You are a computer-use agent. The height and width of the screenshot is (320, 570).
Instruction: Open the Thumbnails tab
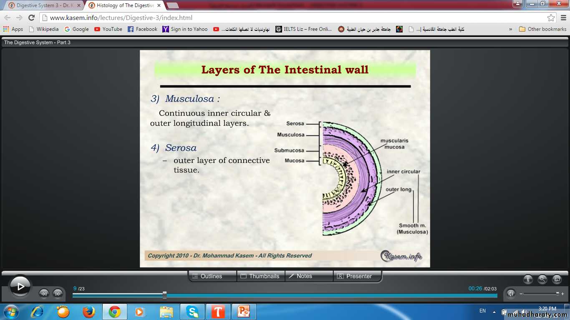tap(260, 276)
